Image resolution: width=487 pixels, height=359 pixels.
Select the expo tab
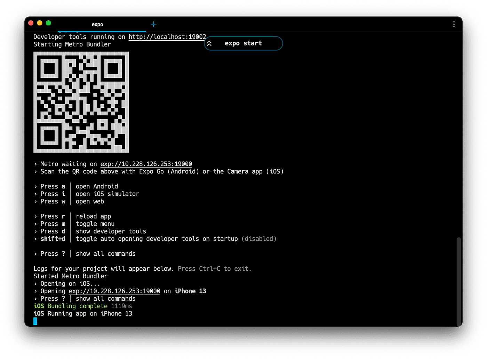pyautogui.click(x=97, y=24)
